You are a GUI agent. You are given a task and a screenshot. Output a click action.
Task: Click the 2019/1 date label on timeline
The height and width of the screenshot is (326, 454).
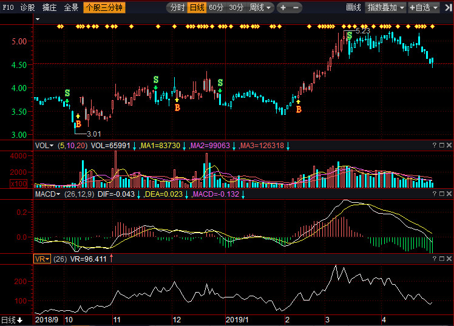pyautogui.click(x=237, y=320)
